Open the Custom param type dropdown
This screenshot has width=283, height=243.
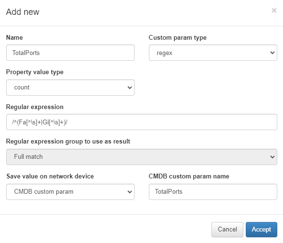pos(213,53)
